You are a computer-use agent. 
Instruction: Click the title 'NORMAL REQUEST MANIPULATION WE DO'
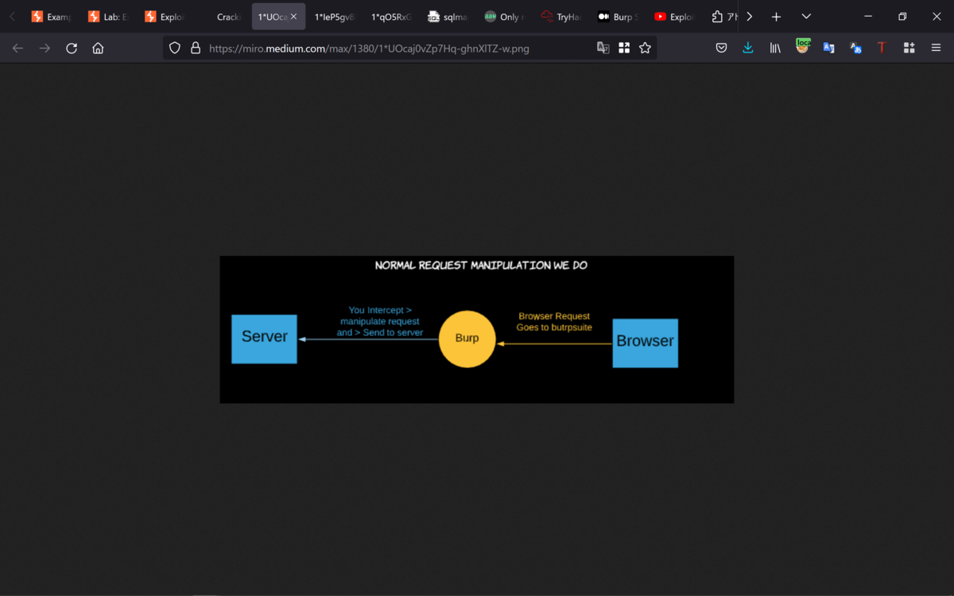(481, 265)
